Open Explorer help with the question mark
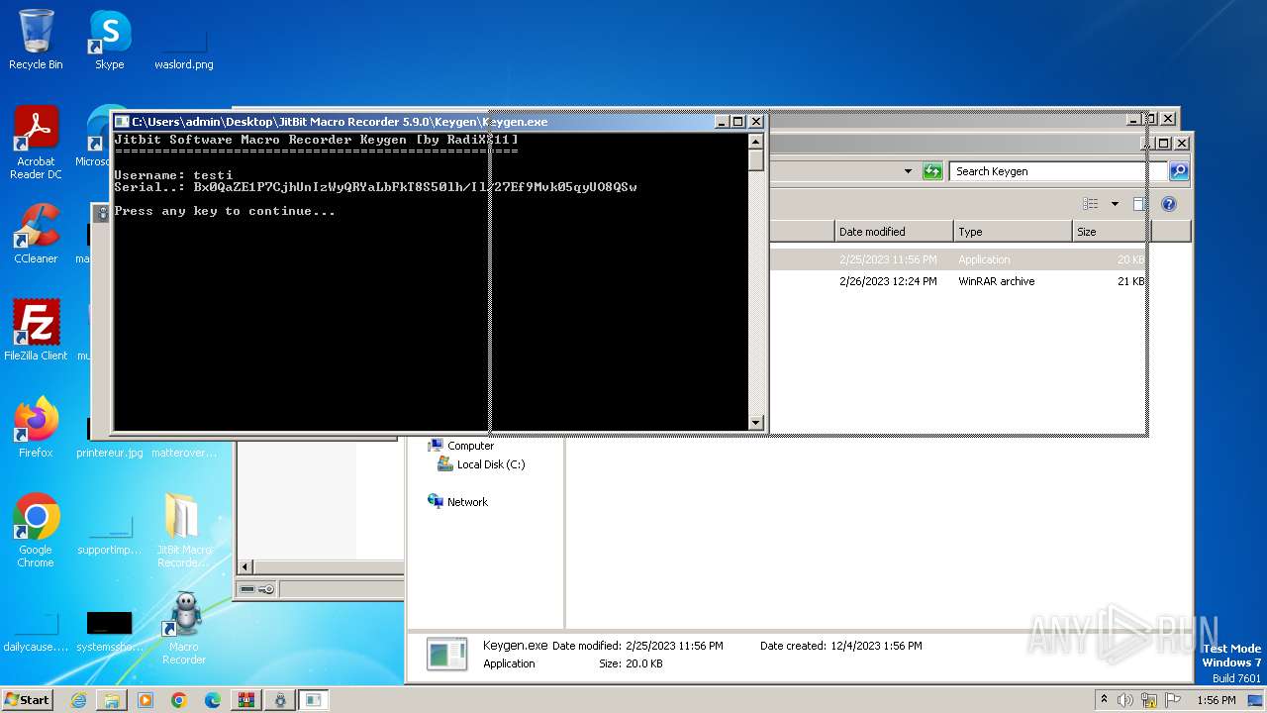Viewport: 1267px width, 713px height. click(x=1168, y=204)
